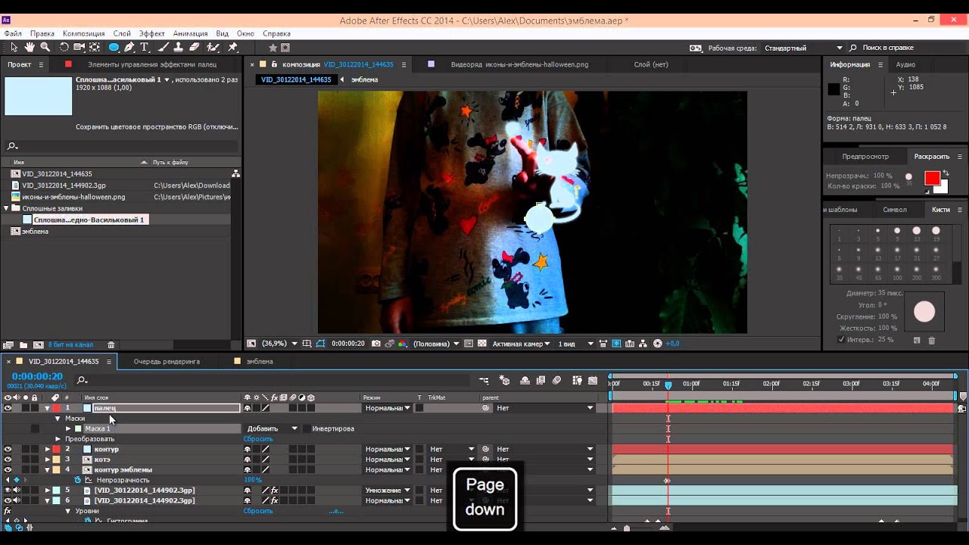Expand layer 2 контур properties
Screen dimensions: 969x545
pos(47,449)
